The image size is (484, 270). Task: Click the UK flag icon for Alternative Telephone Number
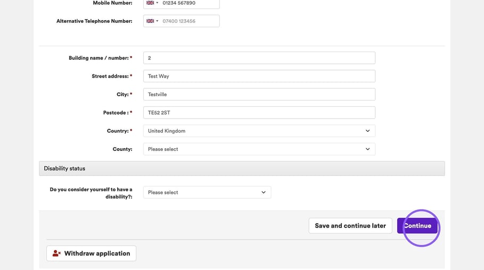(150, 21)
